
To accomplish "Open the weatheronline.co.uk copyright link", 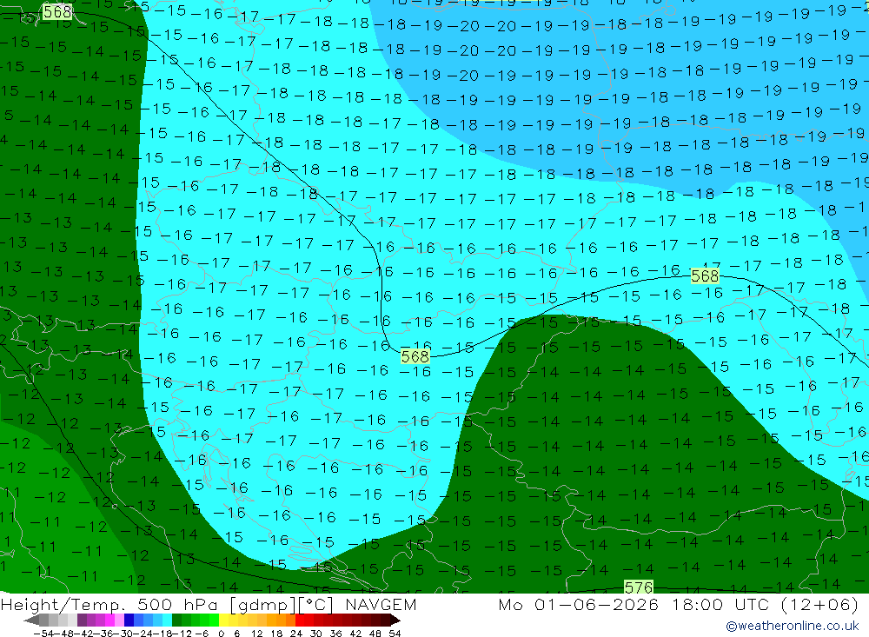I will [x=793, y=626].
